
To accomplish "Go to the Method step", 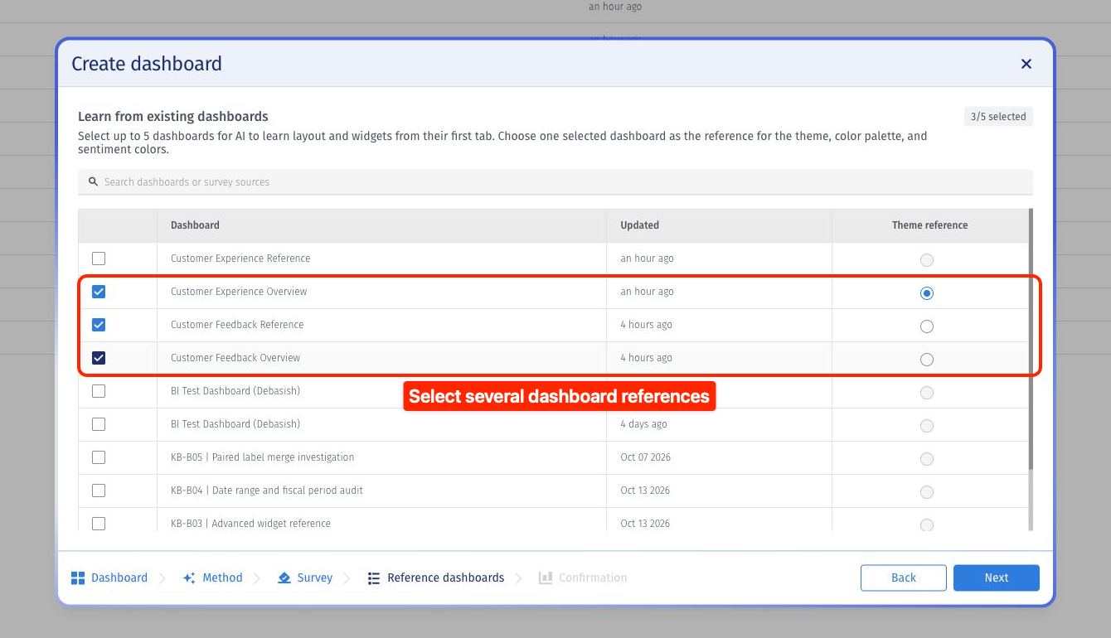I will point(213,578).
